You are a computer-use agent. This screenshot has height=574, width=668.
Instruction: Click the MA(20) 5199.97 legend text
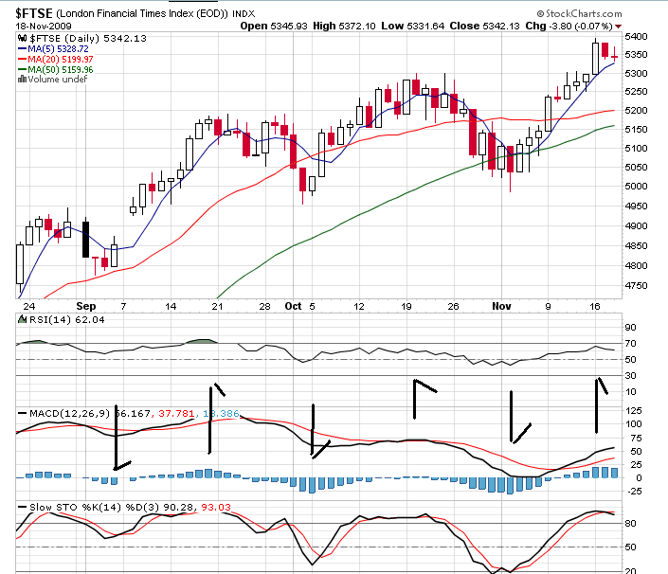pos(60,59)
